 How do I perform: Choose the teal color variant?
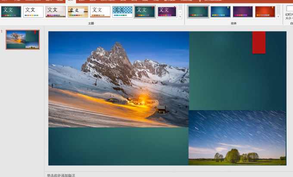coord(198,12)
